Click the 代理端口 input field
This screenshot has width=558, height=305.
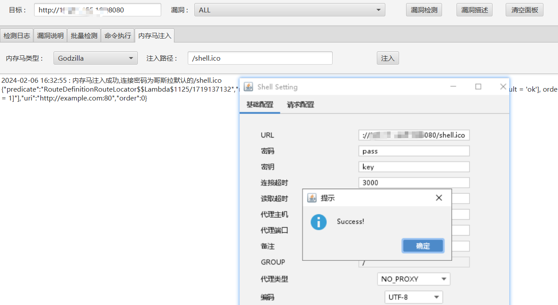(461, 230)
